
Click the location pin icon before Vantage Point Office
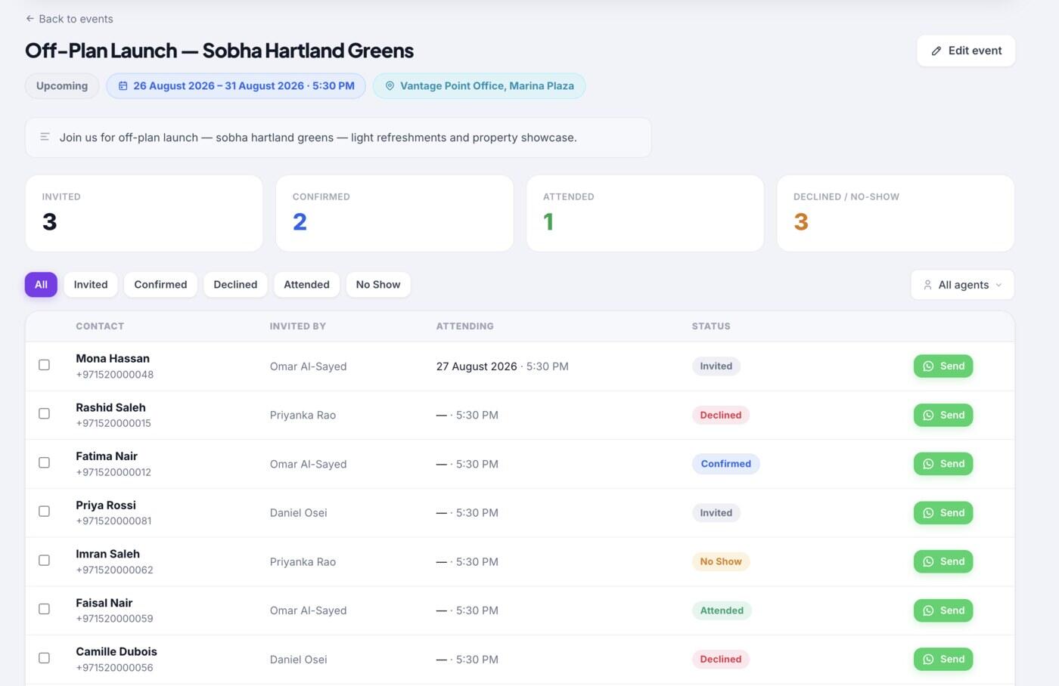[390, 86]
